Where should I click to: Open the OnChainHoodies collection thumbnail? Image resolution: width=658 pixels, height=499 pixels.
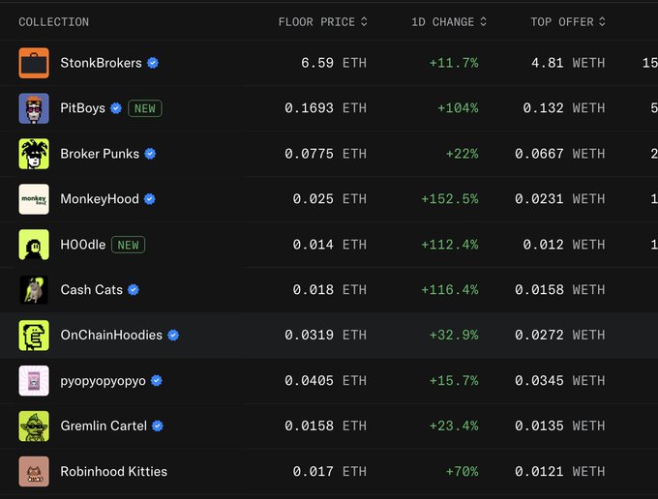pos(34,336)
